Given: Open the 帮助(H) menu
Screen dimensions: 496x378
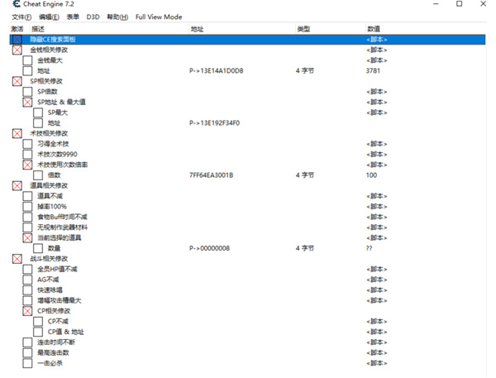Looking at the screenshot, I should point(117,17).
